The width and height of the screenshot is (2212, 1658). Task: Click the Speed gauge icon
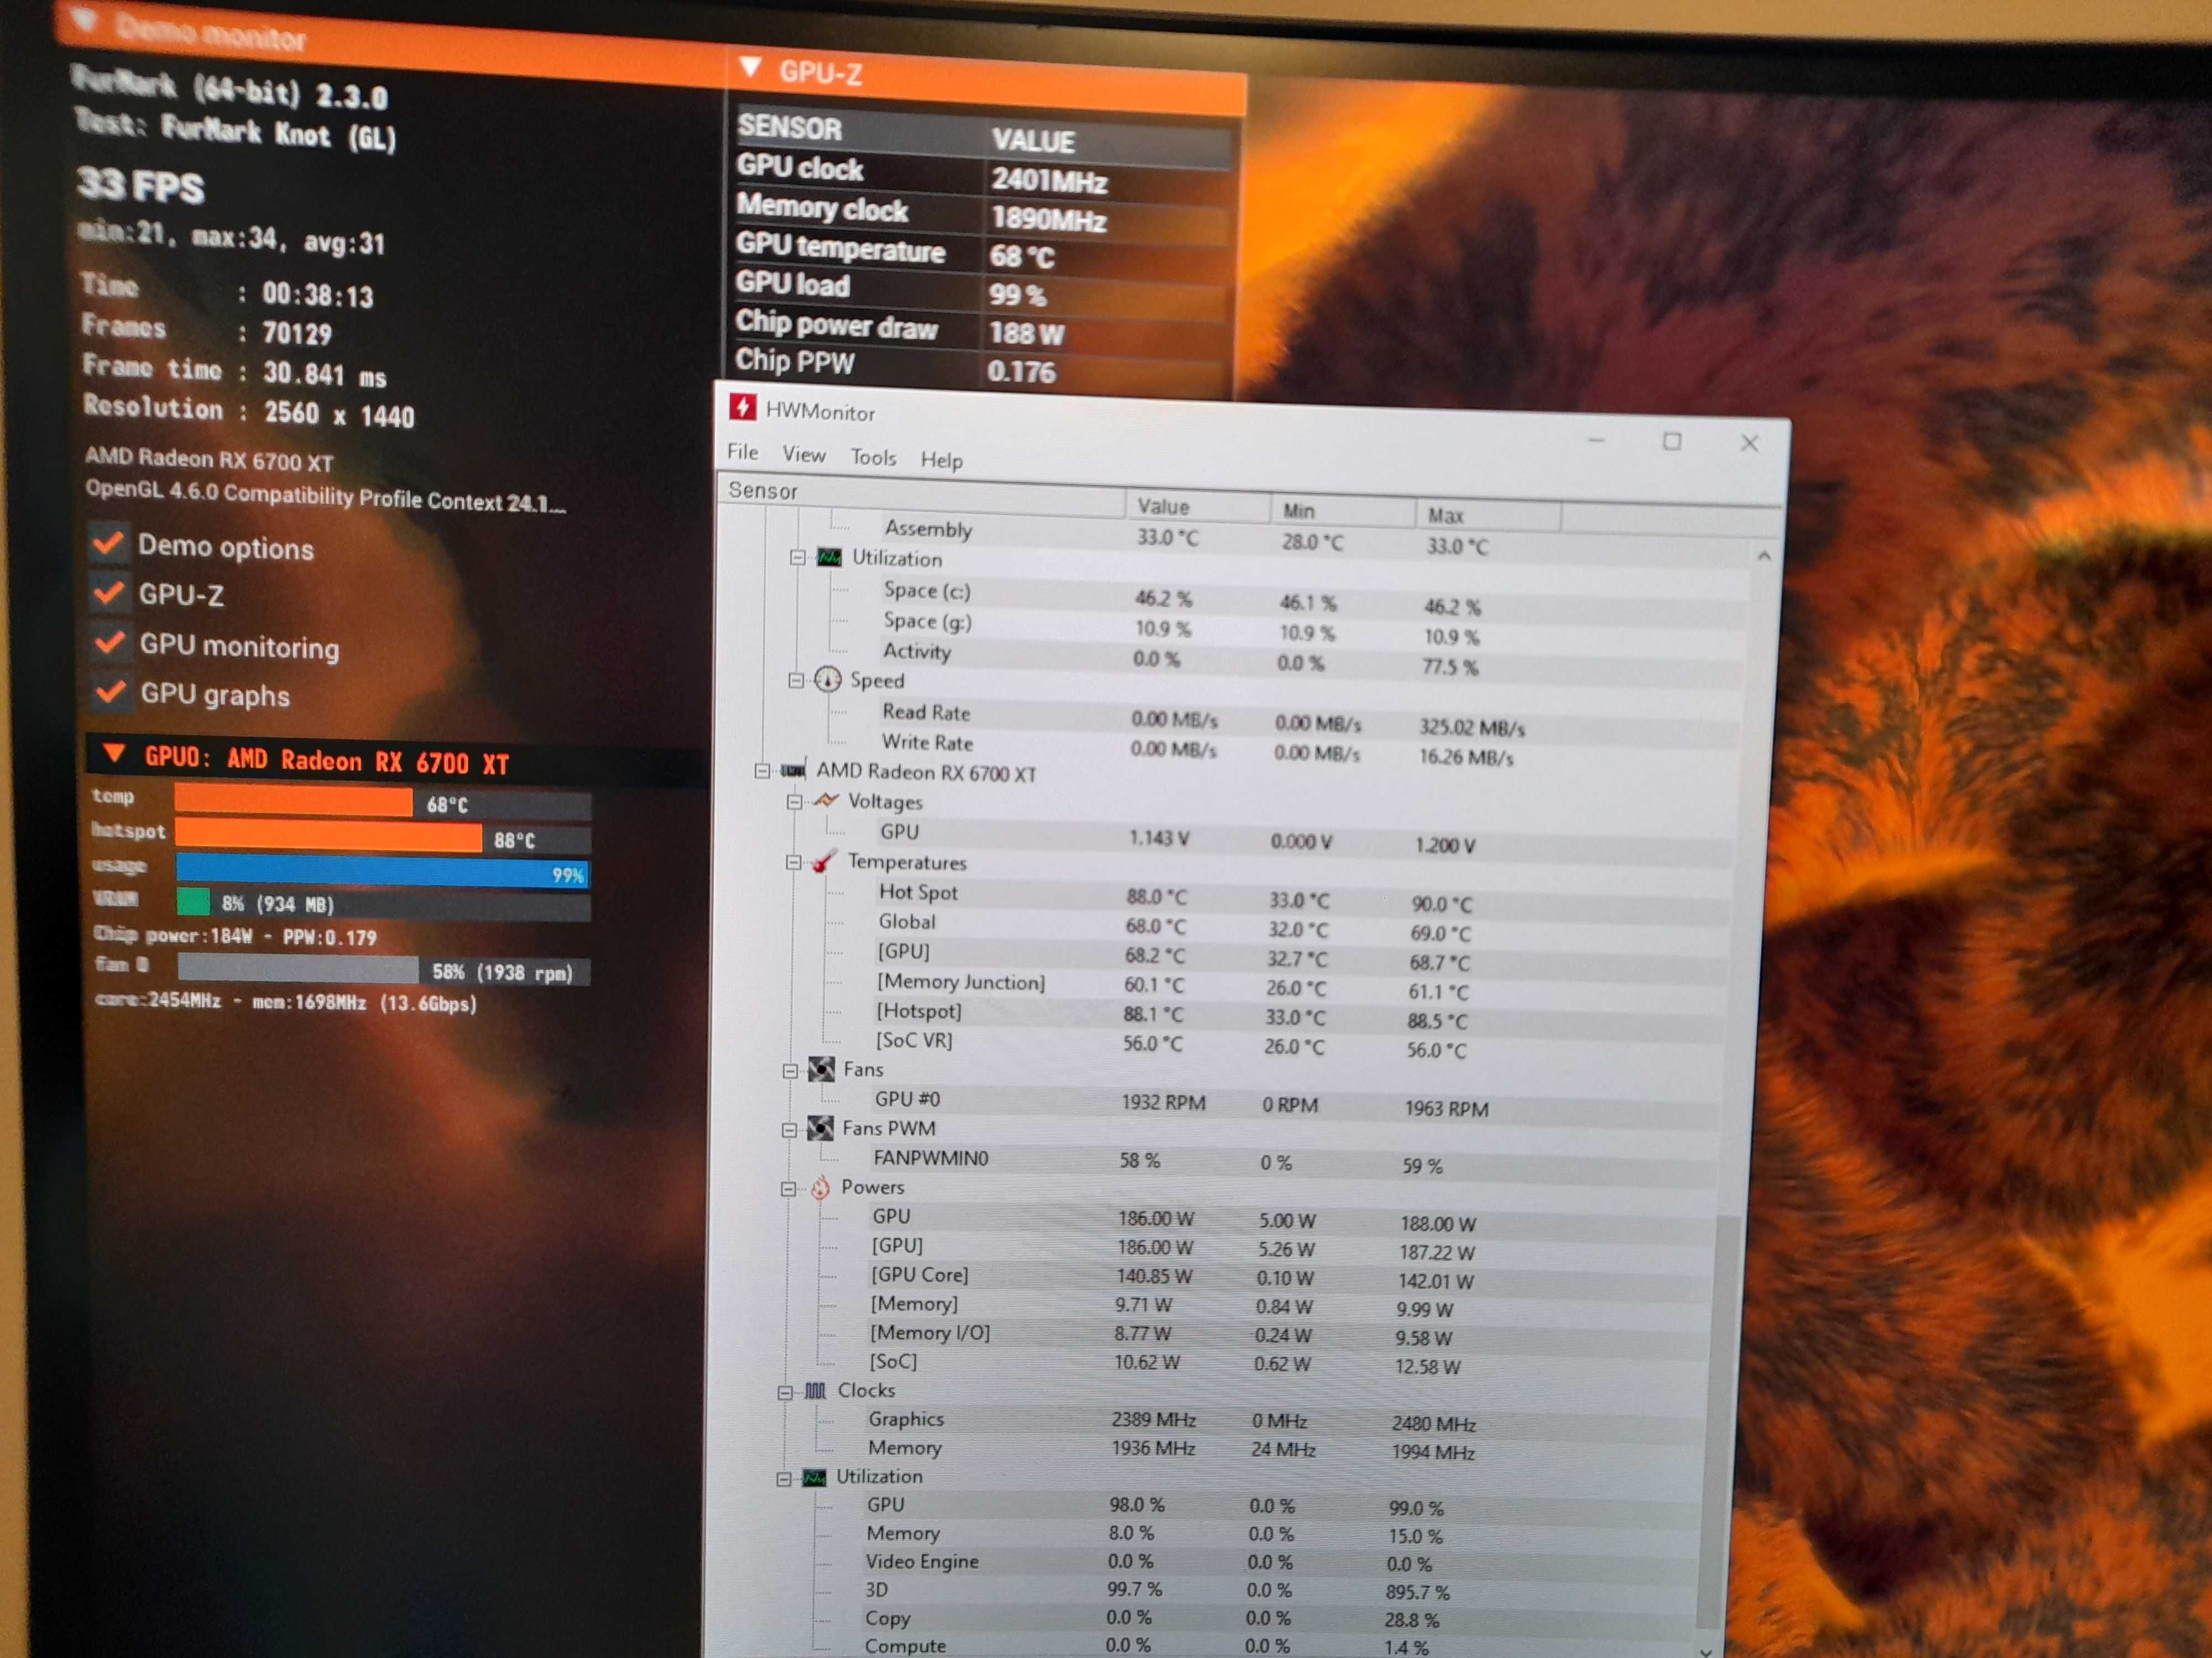point(827,680)
